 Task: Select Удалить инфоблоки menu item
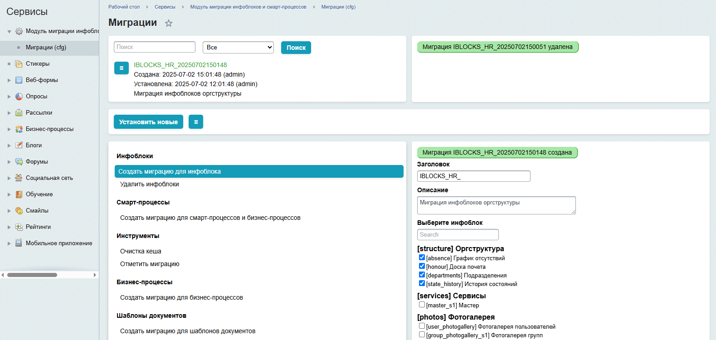pyautogui.click(x=149, y=184)
